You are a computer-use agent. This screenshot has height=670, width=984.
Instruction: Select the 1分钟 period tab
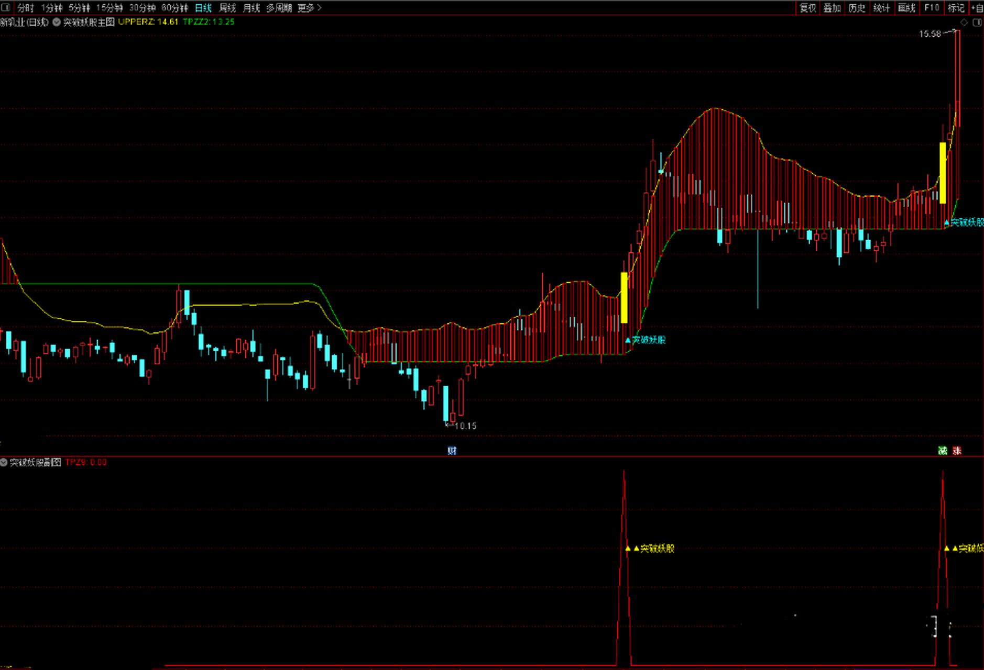tap(52, 8)
